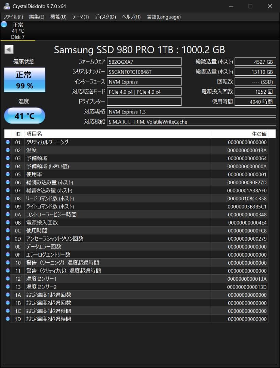This screenshot has height=368, width=280.
Task: Click status orb for アンセーフシャットダウン回数 row
Action: (8, 238)
